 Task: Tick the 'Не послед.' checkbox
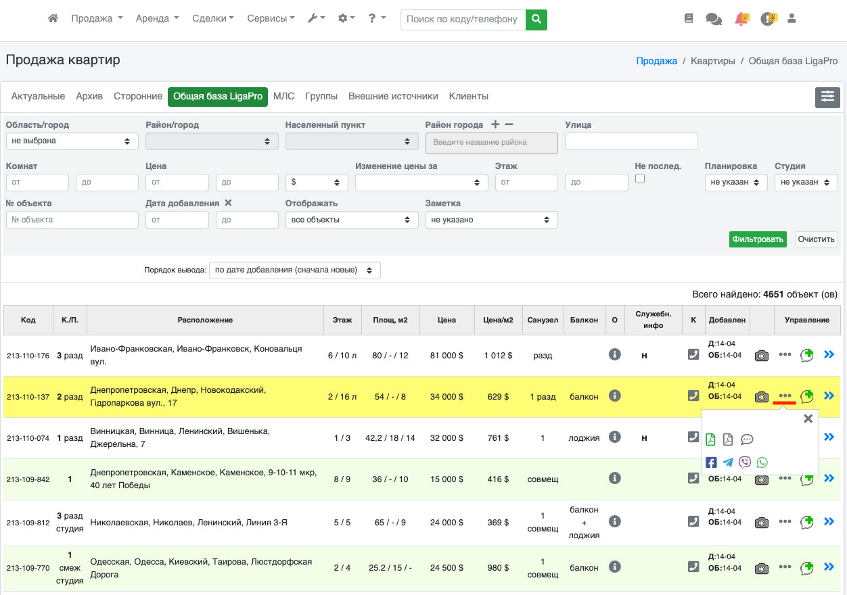pos(640,178)
